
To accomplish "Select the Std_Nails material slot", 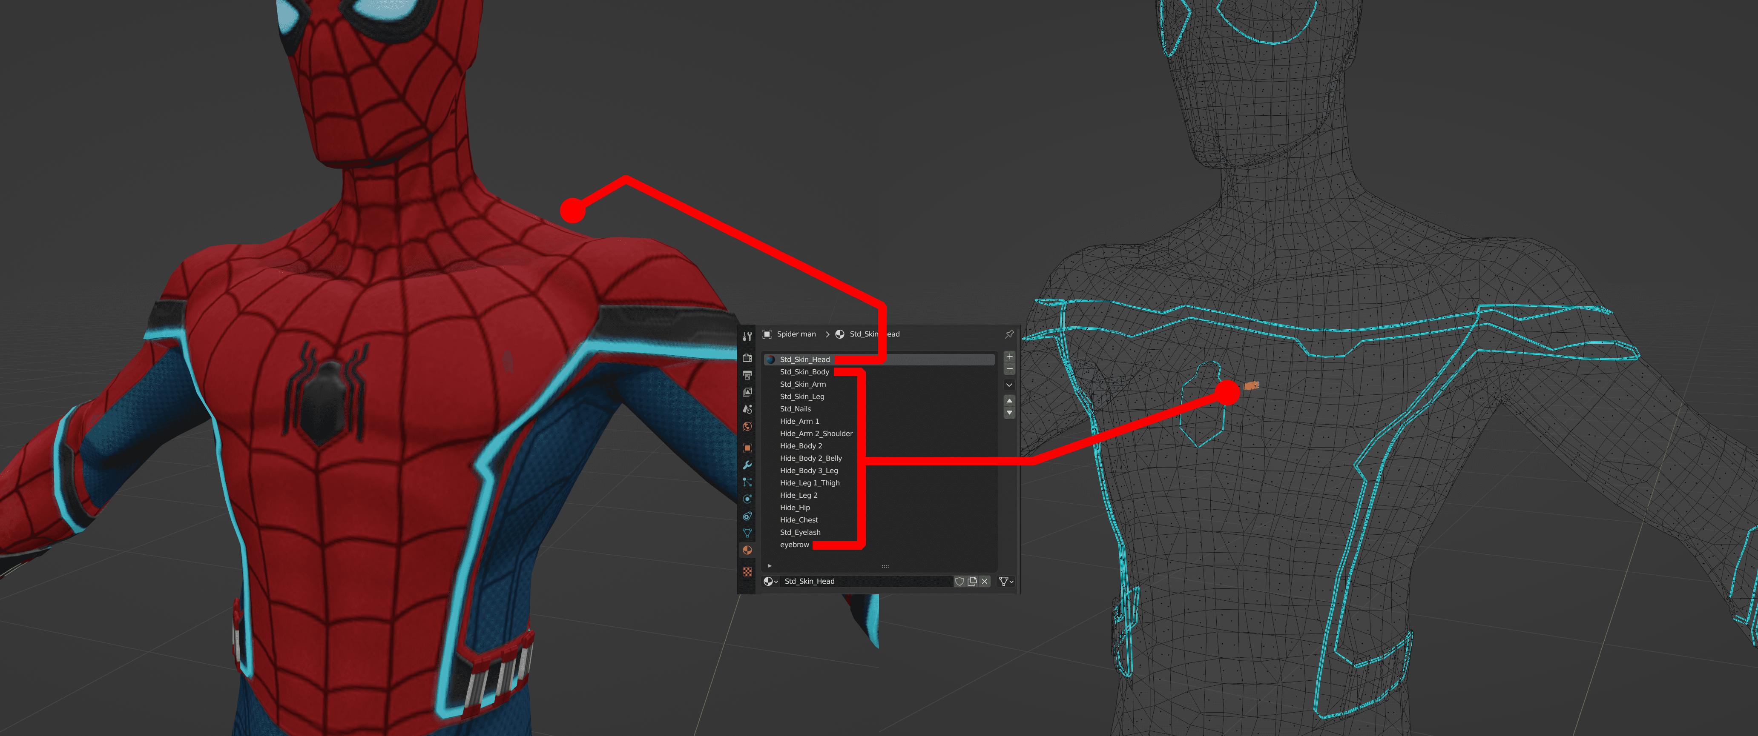I will tap(879, 408).
